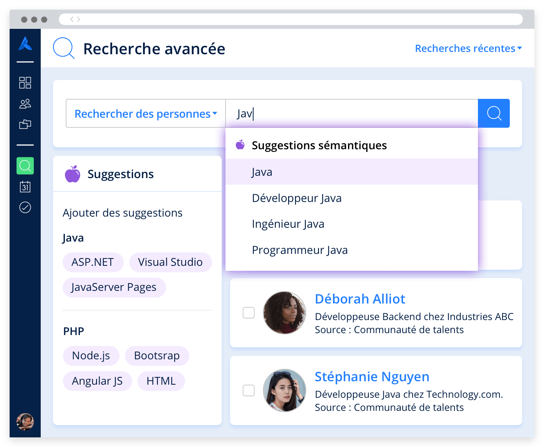Click the Suggestions sémantiques header
Image resolution: width=544 pixels, height=447 pixels.
pyautogui.click(x=319, y=145)
